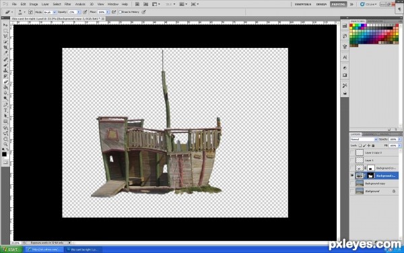Viewport: 404px width, 253px height.
Task: Open the layer Fill slider arrow
Action: coord(399,146)
